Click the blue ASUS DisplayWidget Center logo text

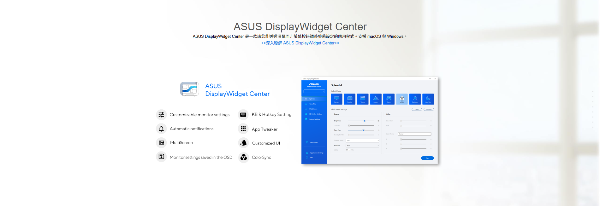click(237, 90)
